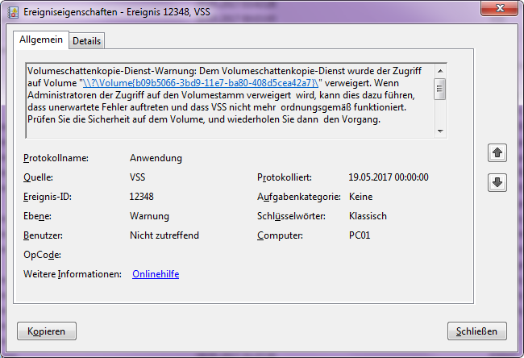Go to next event with down arrow button

point(497,183)
